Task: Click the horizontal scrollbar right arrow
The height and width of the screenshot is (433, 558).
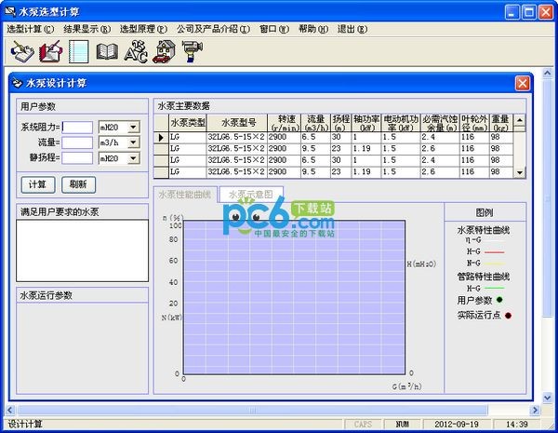Action: 535,411
